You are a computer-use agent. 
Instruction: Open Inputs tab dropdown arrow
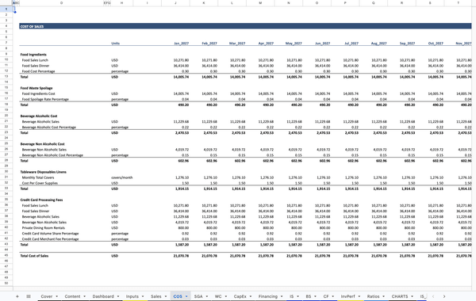click(143, 296)
